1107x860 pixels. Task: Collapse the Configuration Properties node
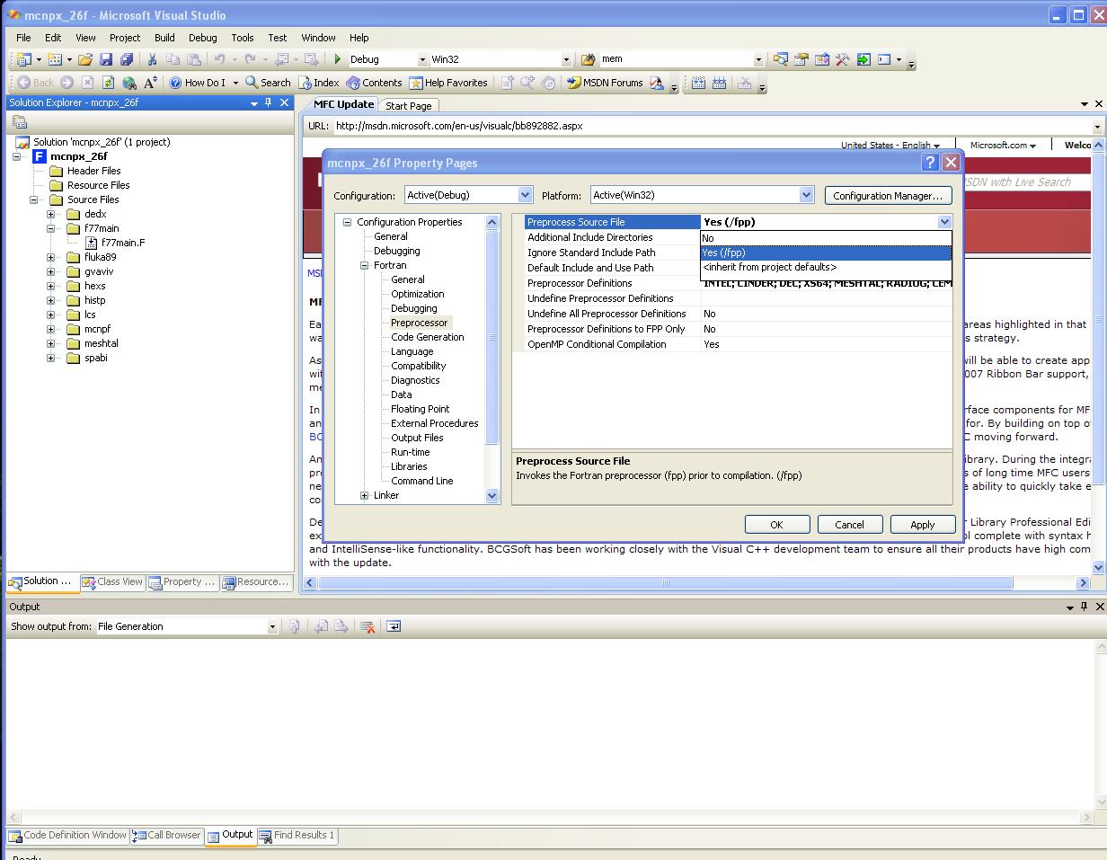[347, 222]
